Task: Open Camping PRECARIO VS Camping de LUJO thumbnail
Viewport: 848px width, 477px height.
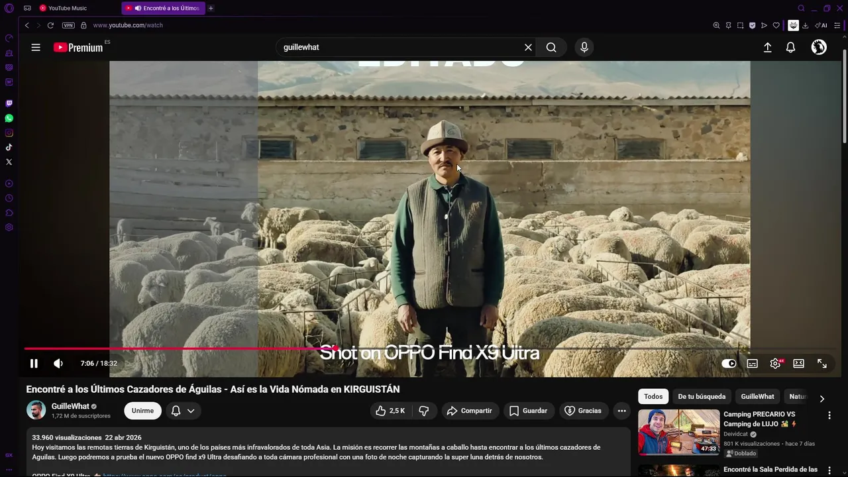Action: [678, 432]
